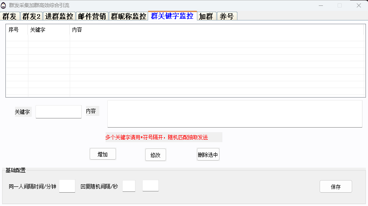Go to the 进群监控 tab
The image size is (368, 206).
[59, 16]
